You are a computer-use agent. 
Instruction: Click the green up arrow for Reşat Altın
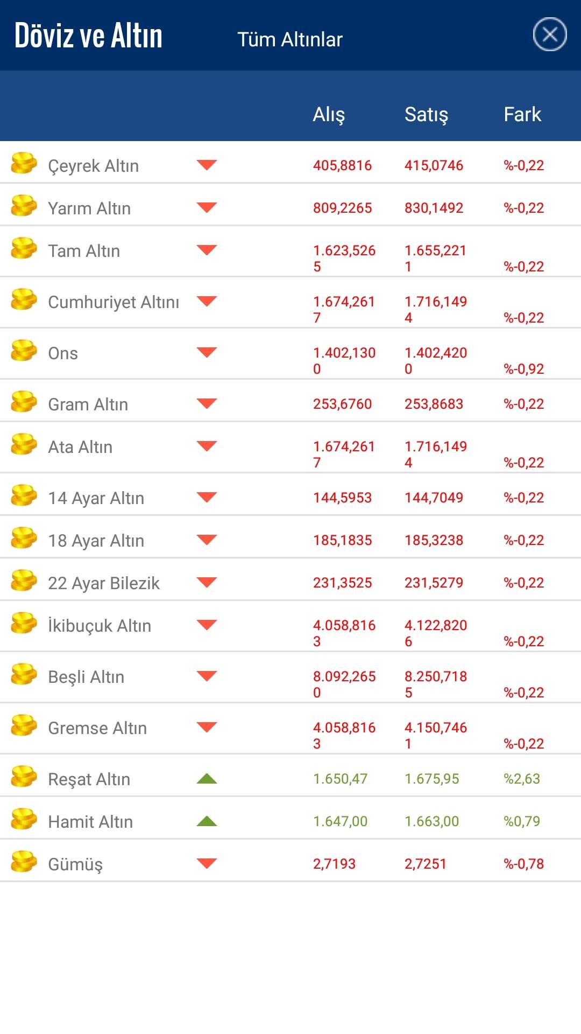[207, 778]
